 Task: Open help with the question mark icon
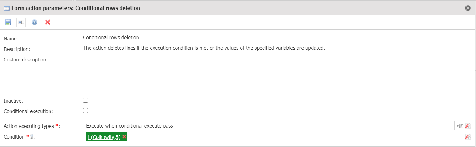pos(34,22)
